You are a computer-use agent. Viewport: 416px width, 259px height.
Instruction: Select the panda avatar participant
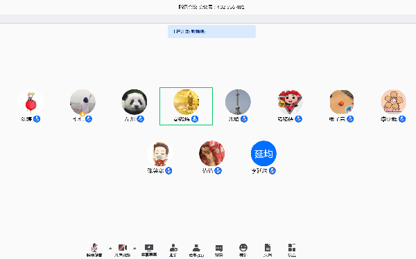pos(135,102)
